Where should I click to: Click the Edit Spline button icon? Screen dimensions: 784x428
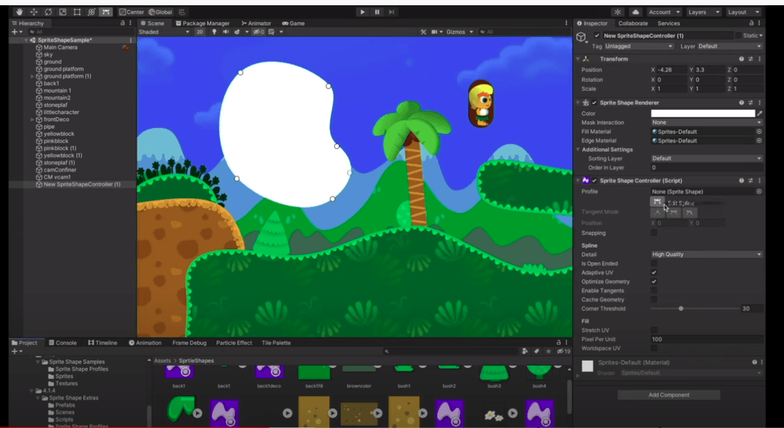657,202
